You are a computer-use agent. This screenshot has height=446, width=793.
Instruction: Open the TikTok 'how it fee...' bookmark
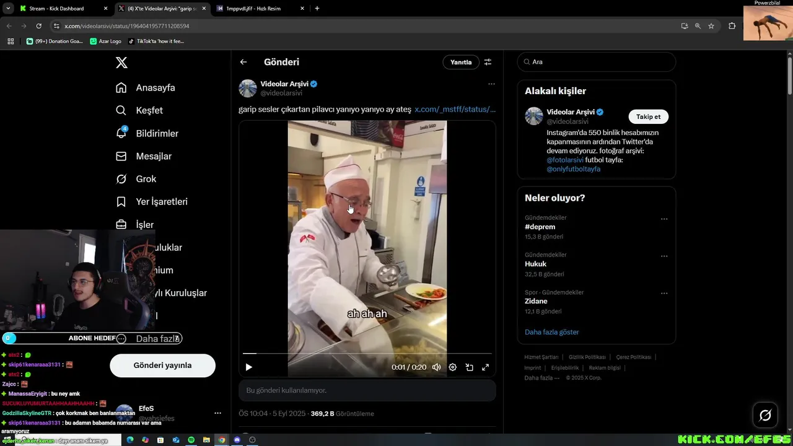coord(156,41)
